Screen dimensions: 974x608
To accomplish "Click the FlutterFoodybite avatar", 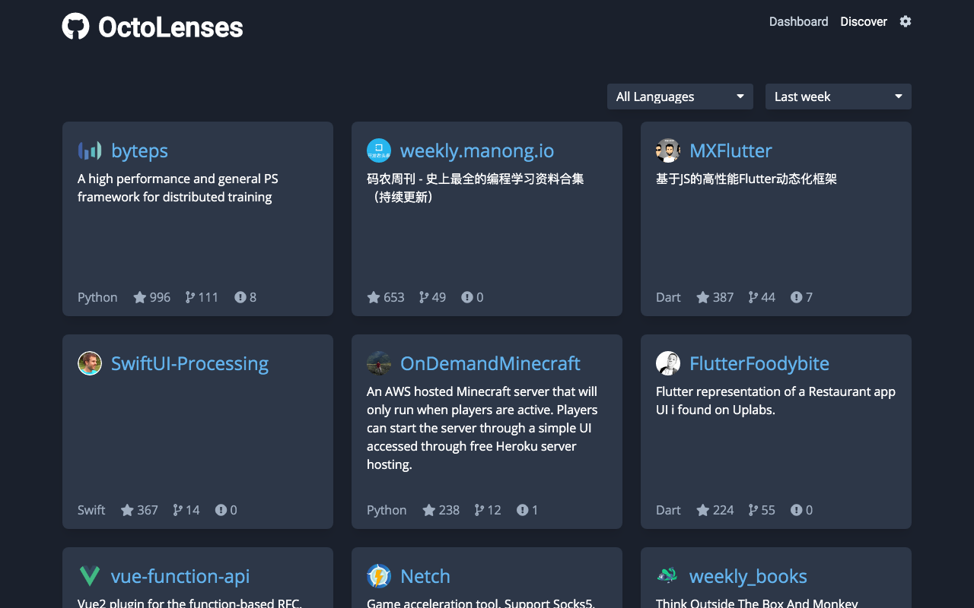I will point(668,363).
